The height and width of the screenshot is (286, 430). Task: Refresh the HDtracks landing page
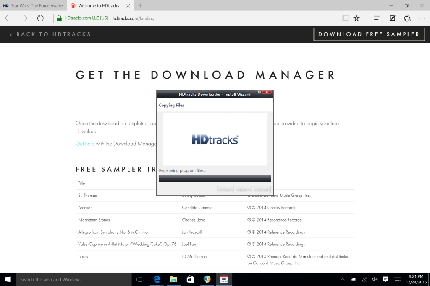pyautogui.click(x=40, y=18)
